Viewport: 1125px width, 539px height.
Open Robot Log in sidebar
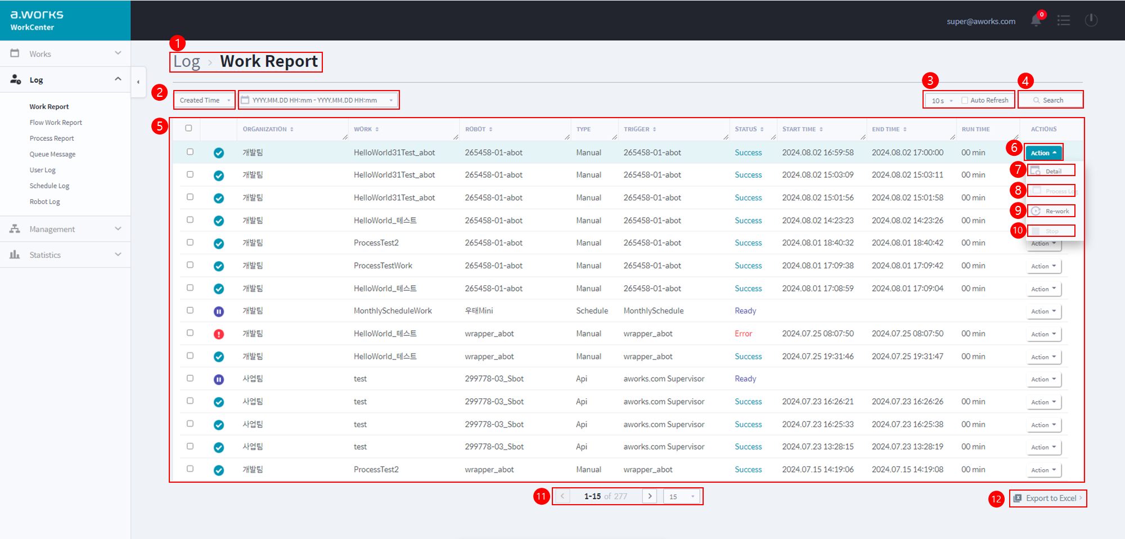pos(45,201)
